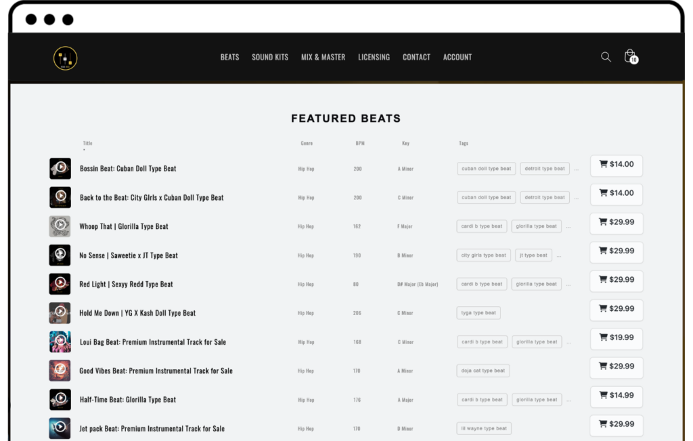Add Loui Bag Beat to cart for $19.99
693x441 pixels.
pos(617,339)
